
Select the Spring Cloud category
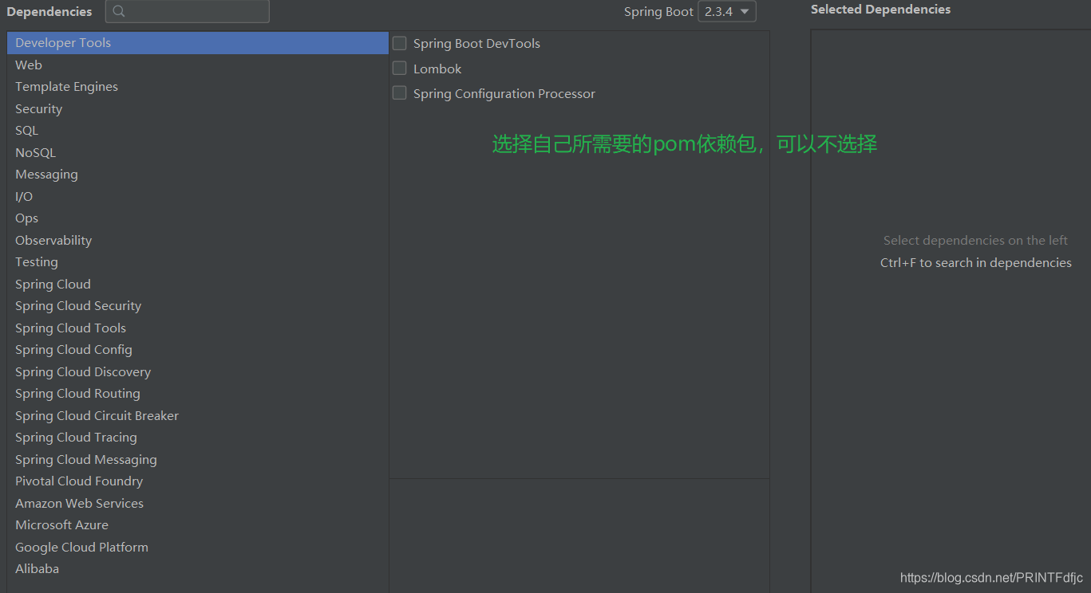pos(197,285)
